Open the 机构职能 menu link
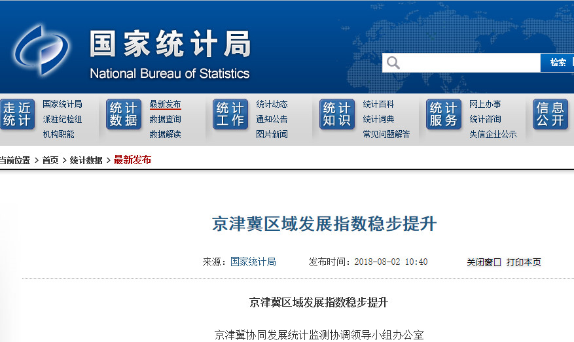Image resolution: width=574 pixels, height=342 pixels. pos(58,134)
